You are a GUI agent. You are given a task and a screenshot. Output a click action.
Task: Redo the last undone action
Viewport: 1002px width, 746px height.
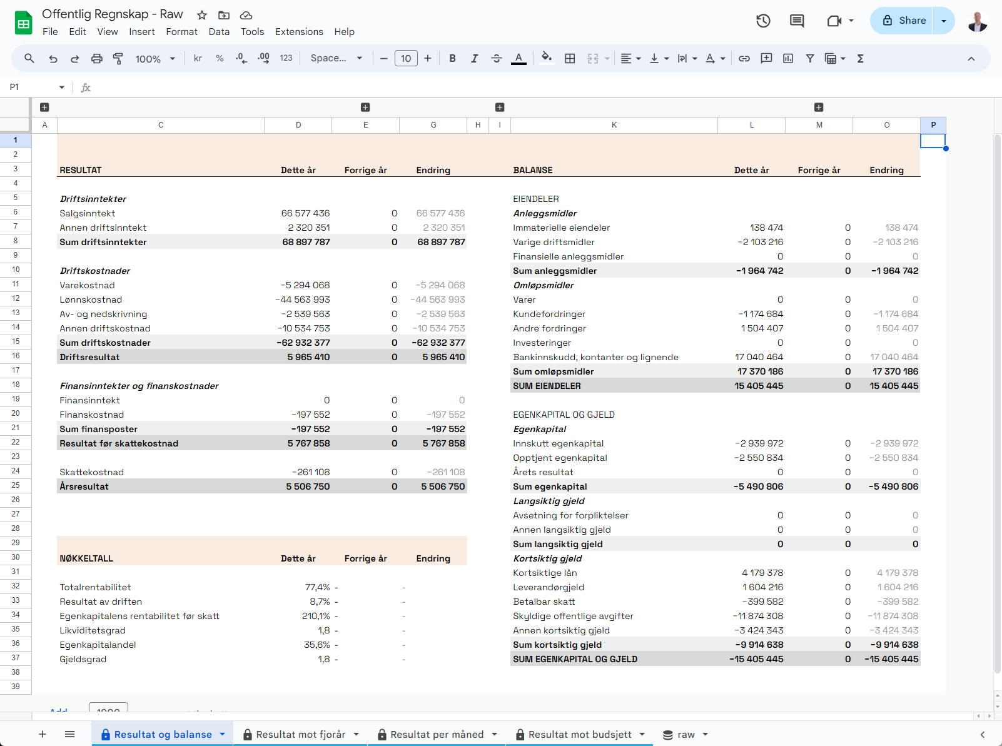[x=74, y=58]
